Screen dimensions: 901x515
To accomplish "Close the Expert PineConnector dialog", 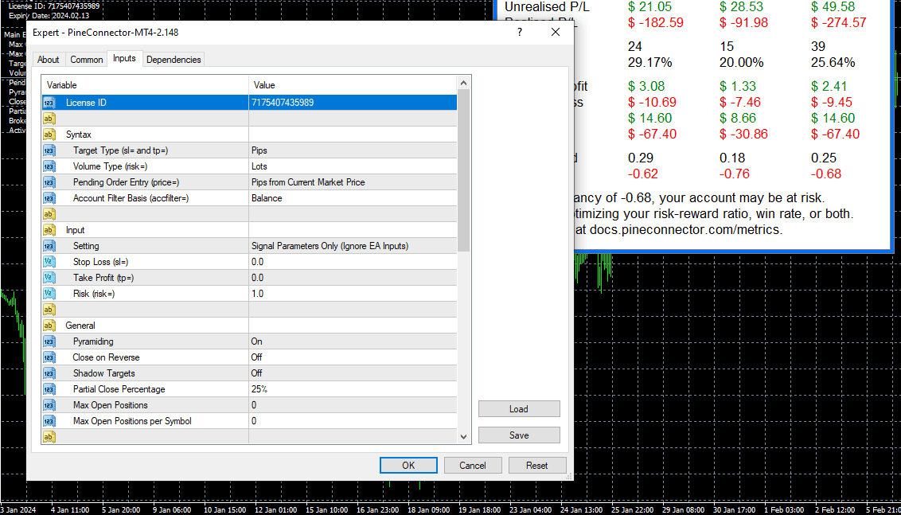I will pos(555,33).
